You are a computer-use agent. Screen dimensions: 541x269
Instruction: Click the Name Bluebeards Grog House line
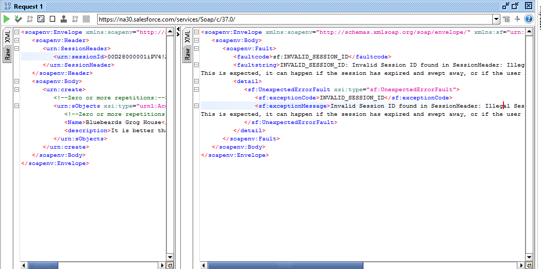pyautogui.click(x=115, y=122)
